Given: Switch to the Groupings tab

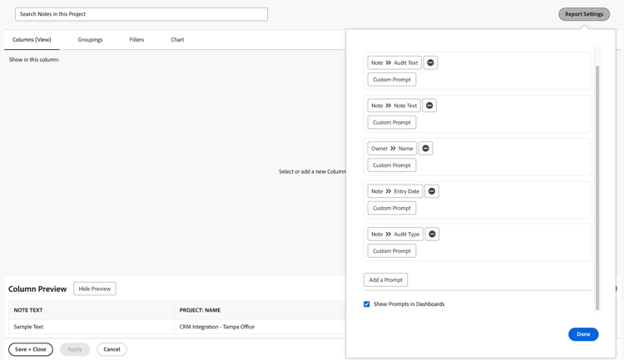Looking at the screenshot, I should pyautogui.click(x=90, y=40).
